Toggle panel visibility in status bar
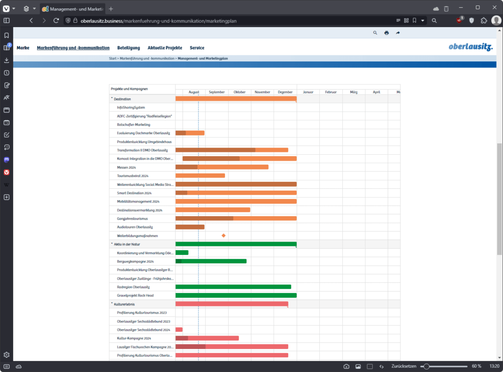The image size is (503, 372). [x=6, y=366]
